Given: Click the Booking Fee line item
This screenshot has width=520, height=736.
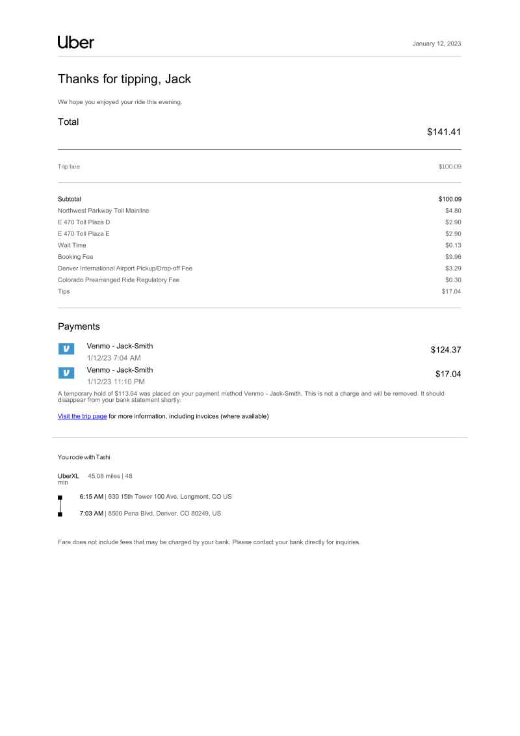Looking at the screenshot, I should pyautogui.click(x=75, y=257).
